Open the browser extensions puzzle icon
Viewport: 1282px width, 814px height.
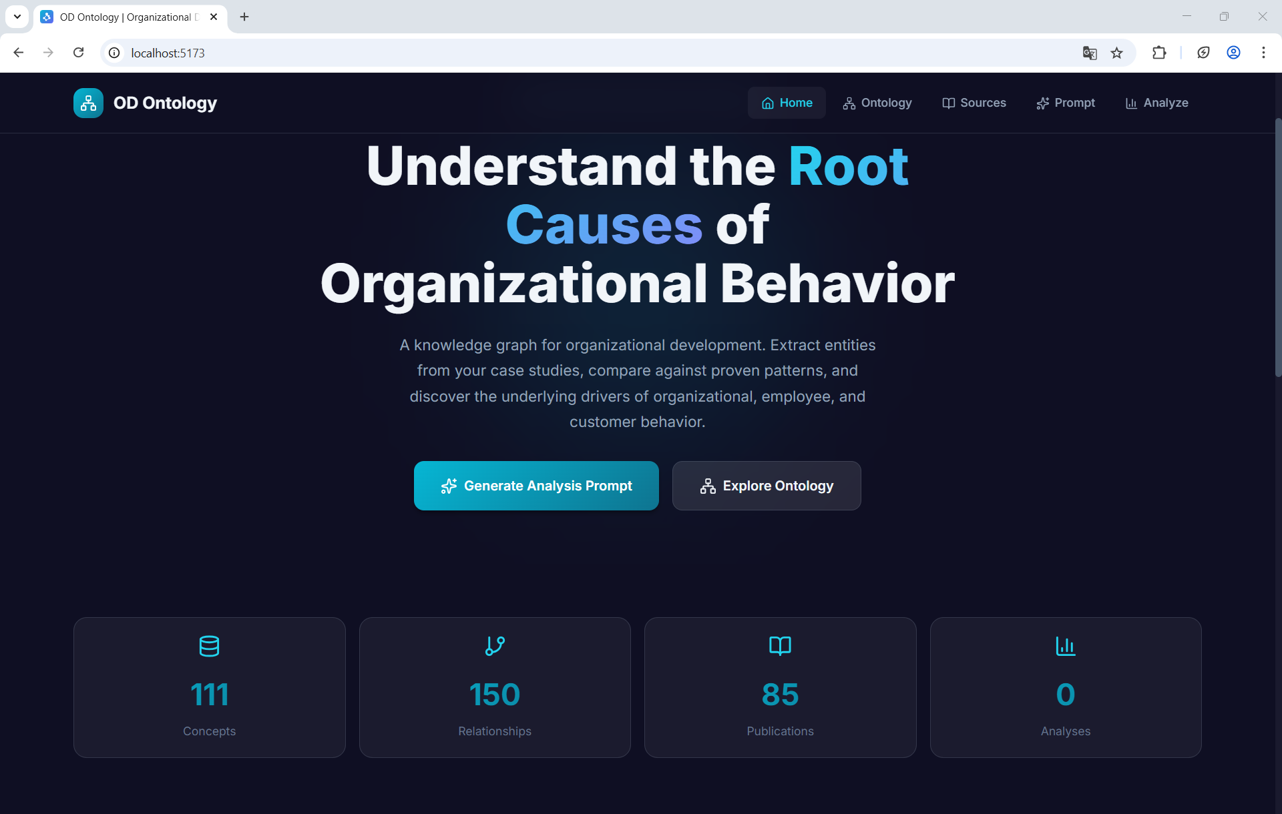(1160, 53)
